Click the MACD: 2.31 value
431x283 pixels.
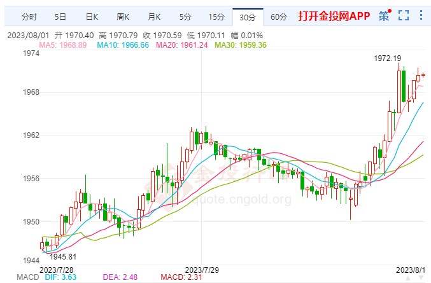click(181, 277)
